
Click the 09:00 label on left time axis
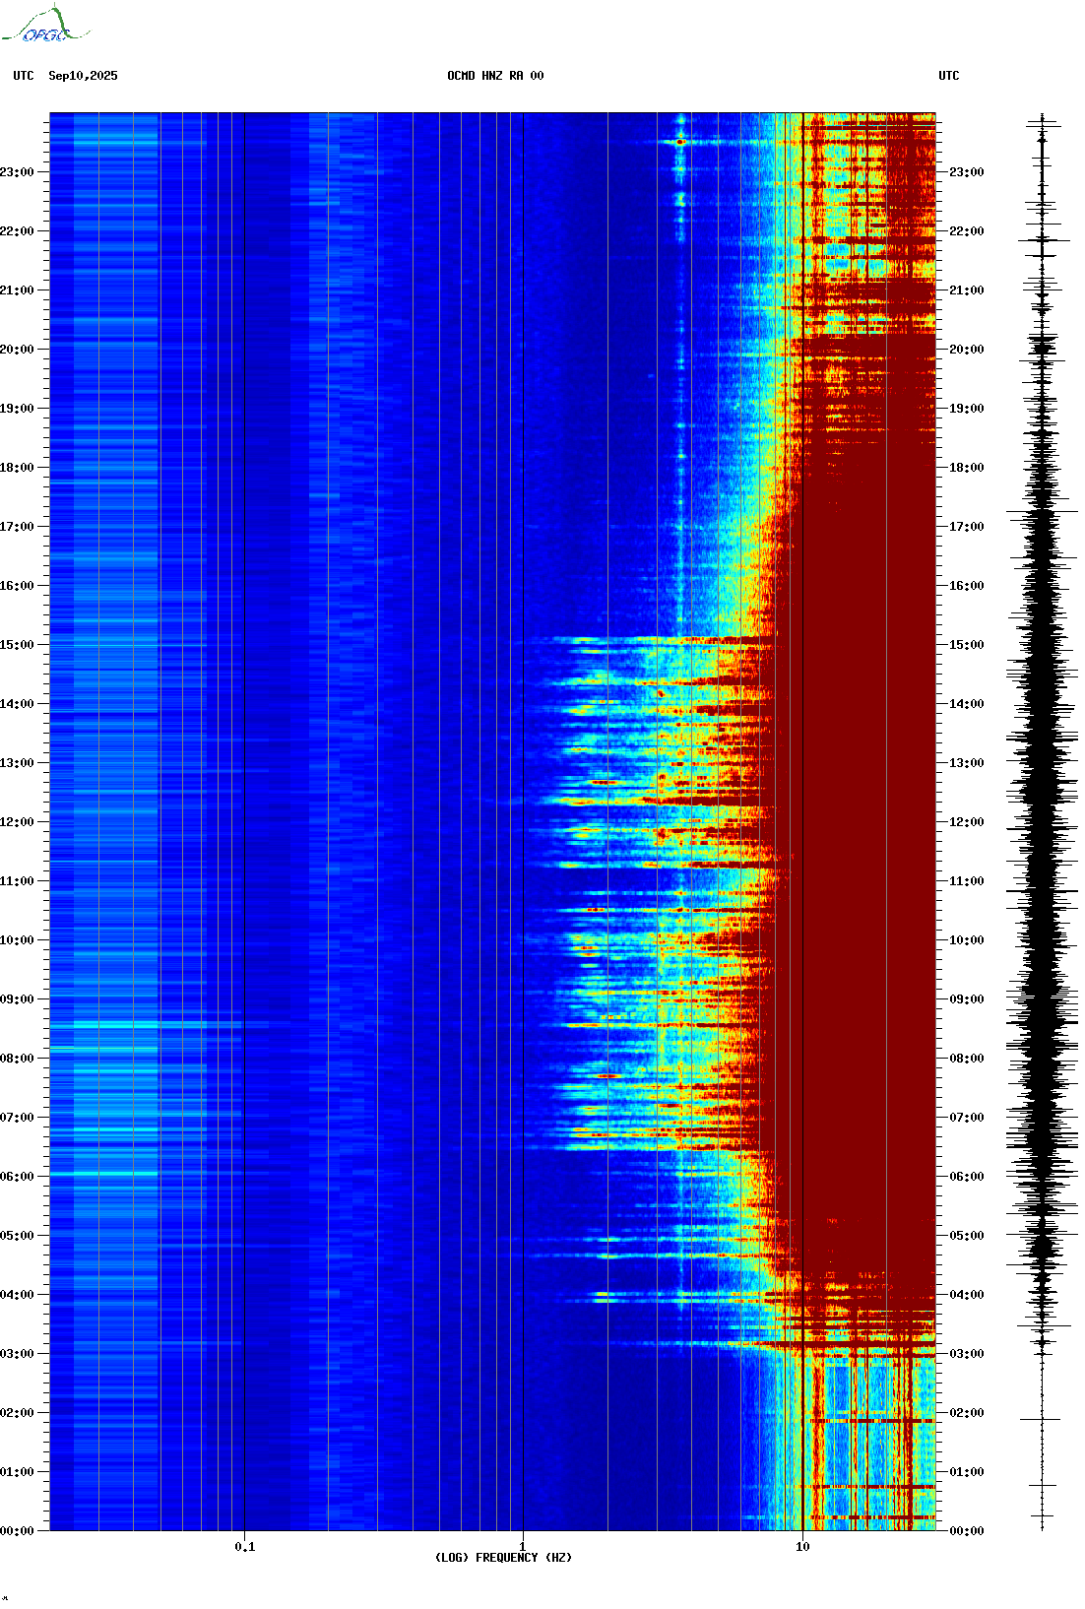pyautogui.click(x=17, y=999)
